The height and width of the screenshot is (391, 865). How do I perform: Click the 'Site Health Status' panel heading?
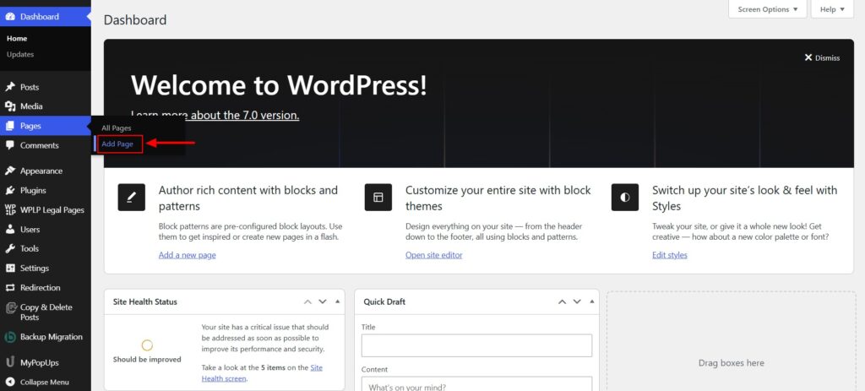[145, 301]
